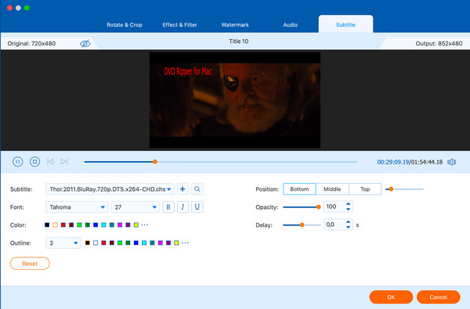Choose the red subtitle color swatch
This screenshot has width=470, height=309.
pos(63,225)
